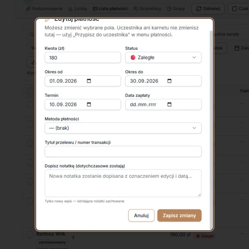
Task: Focus the Tytuł przelewu transaction number field
Action: 123,152
